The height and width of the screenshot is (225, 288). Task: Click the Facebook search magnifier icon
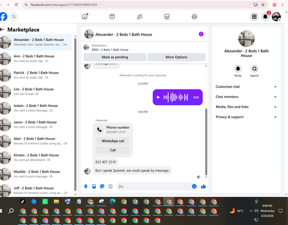14,17
